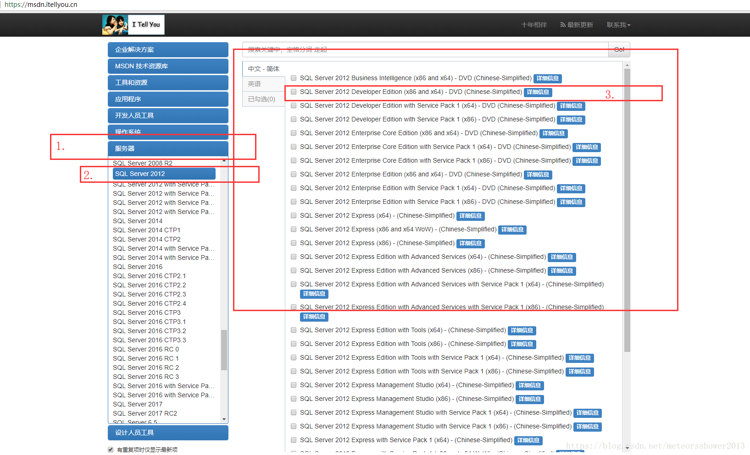Show 详细信息 for Developer Edition (x86 and x64)
Viewport: 750px width, 455px height.
(x=538, y=92)
